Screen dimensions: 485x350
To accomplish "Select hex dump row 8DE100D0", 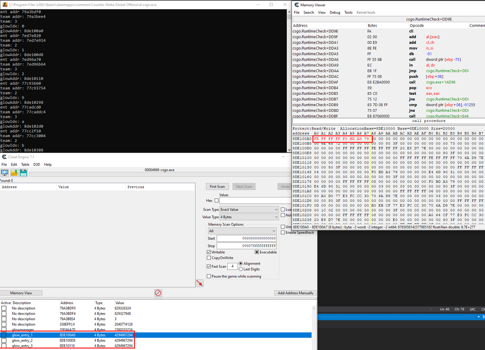I will pyautogui.click(x=388, y=149).
